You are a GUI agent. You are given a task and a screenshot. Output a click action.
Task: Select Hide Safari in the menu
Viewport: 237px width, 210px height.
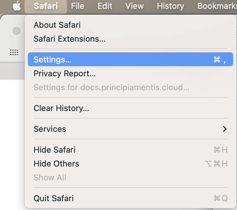54,149
